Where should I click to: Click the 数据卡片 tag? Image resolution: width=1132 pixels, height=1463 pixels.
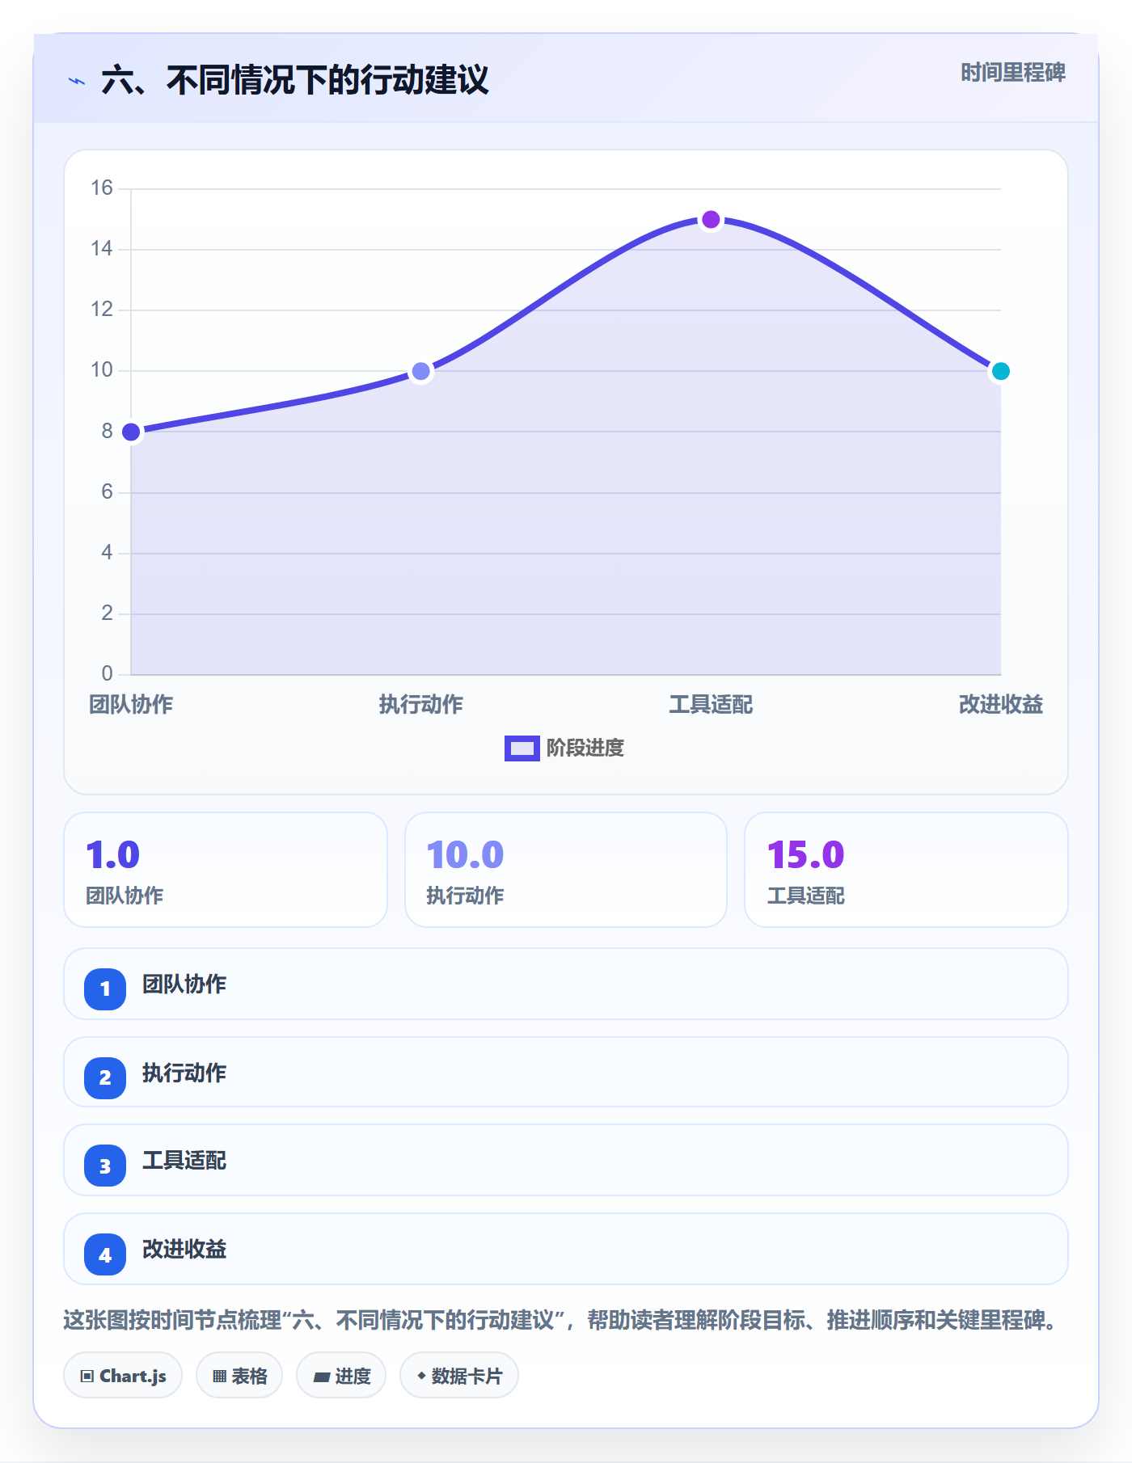point(459,1376)
